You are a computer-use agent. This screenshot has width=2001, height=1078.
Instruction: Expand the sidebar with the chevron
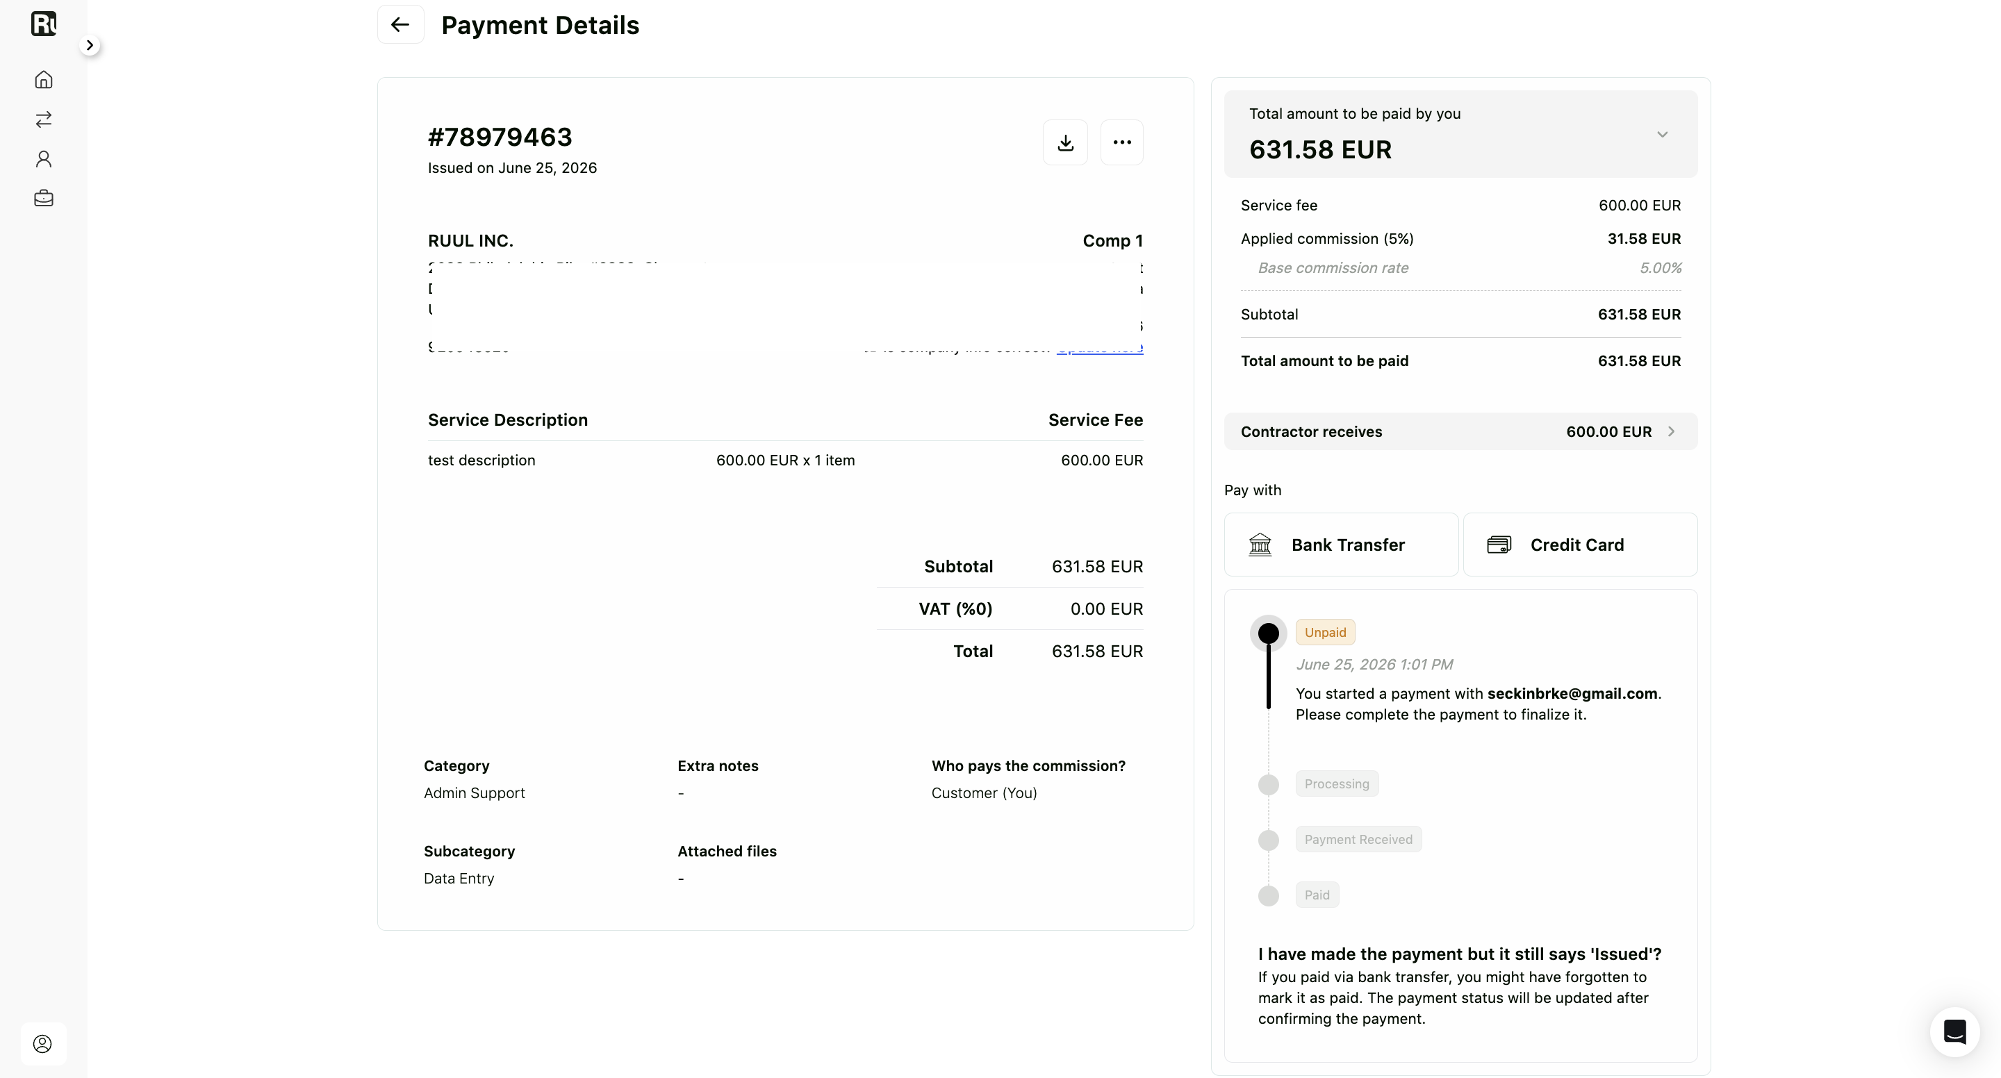pyautogui.click(x=90, y=45)
